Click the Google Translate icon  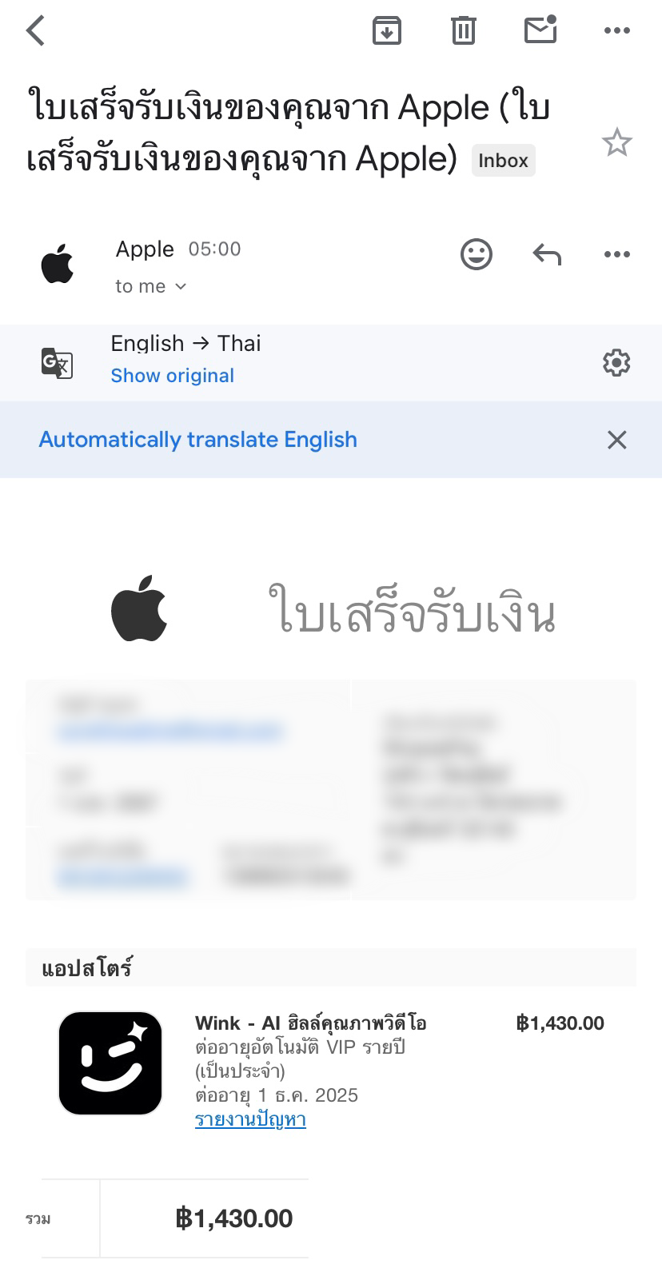point(58,363)
